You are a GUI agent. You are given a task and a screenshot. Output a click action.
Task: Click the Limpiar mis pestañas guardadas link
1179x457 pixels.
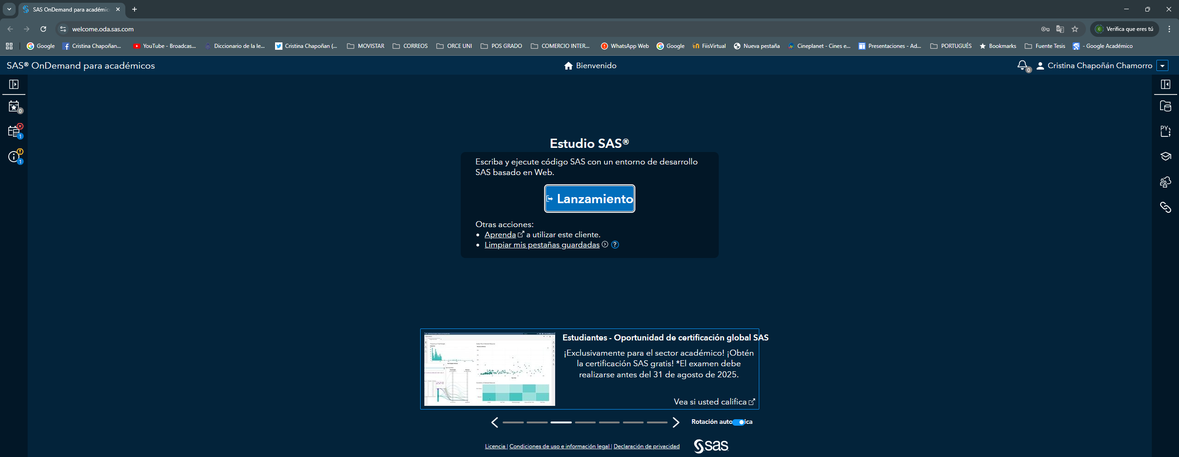tap(542, 245)
